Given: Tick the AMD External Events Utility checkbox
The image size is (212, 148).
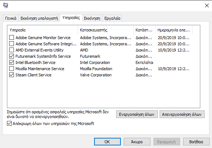Looking at the screenshot, I should (x=11, y=50).
